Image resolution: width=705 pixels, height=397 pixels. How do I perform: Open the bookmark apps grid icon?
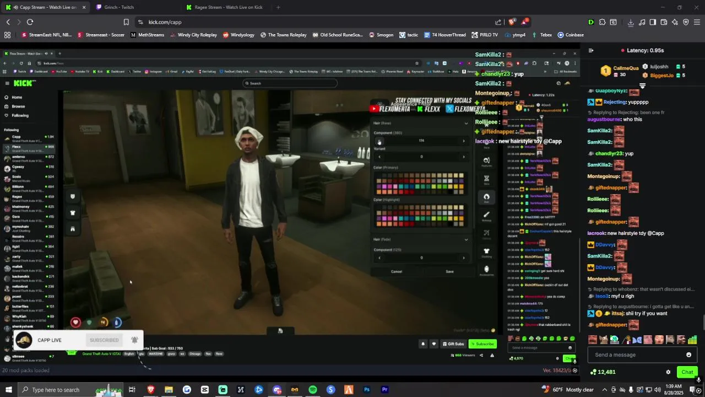(7, 35)
